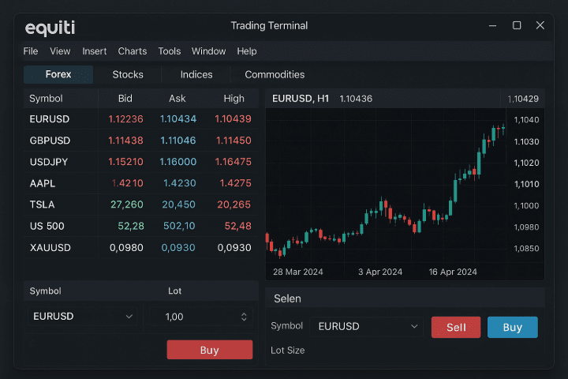Screen dimensions: 568x379
Task: Sort by the Ask column header
Action: click(177, 98)
